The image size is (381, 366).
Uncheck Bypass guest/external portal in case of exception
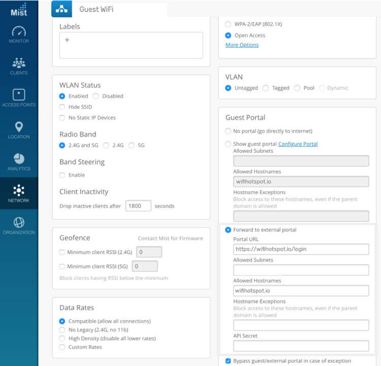click(x=228, y=361)
